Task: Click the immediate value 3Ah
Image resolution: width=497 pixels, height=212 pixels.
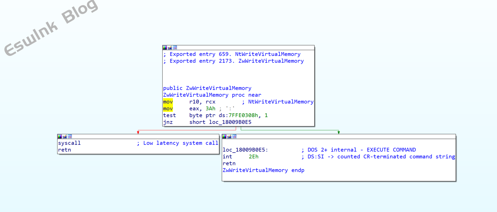Action: tap(210, 109)
